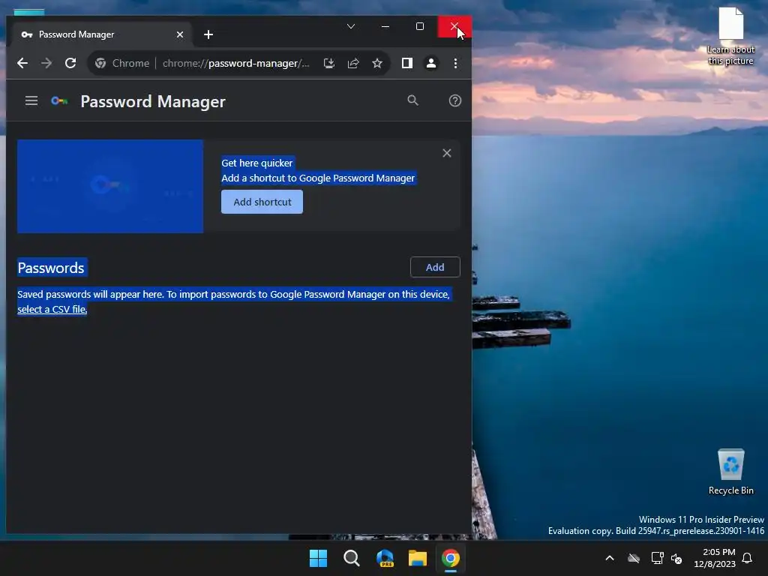Image resolution: width=768 pixels, height=576 pixels.
Task: Open the Chrome side panel
Action: (x=407, y=63)
